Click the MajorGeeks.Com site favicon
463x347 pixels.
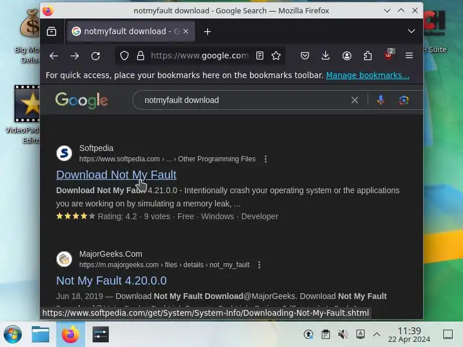point(64,259)
